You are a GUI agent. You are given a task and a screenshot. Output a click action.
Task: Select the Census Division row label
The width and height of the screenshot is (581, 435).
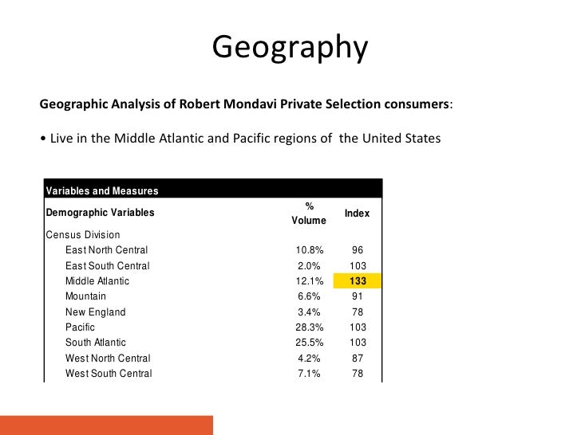pos(83,235)
